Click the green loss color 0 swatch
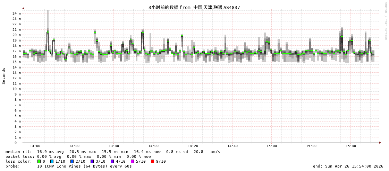 [39, 161]
